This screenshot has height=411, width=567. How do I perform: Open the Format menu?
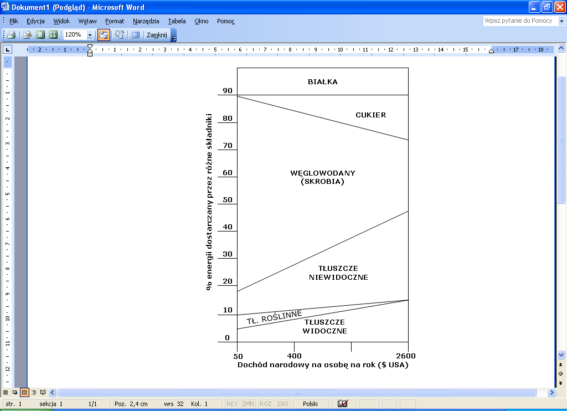pyautogui.click(x=115, y=21)
